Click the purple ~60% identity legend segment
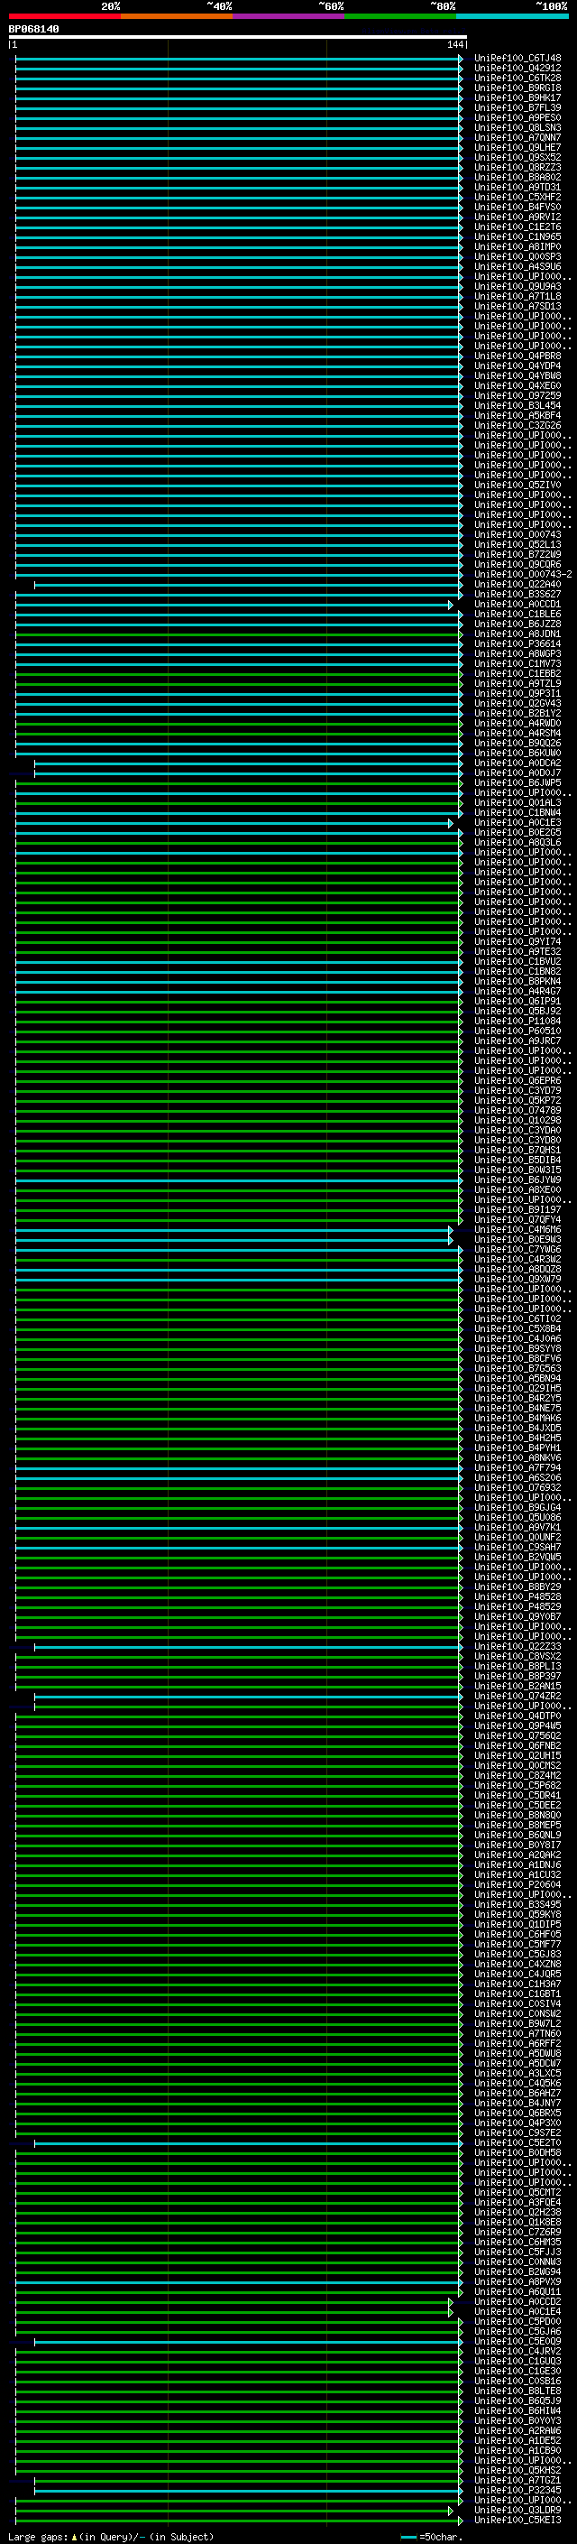Viewport: 577px width, 2544px height. (288, 16)
